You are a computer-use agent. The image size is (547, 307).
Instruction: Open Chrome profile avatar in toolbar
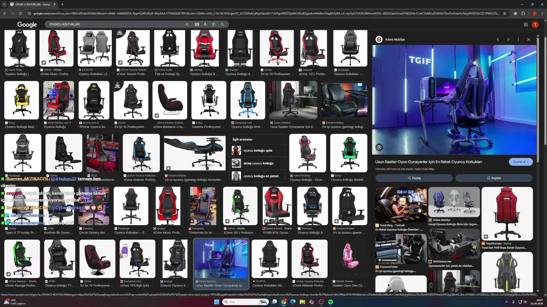coord(534,13)
